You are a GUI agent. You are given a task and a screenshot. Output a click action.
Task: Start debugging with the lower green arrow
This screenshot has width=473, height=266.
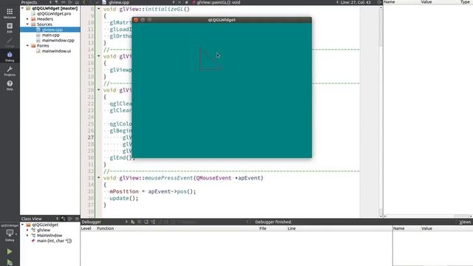(10, 262)
